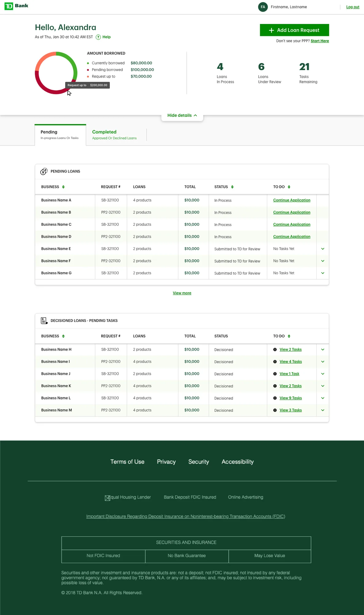Open View 3 Tasks for Business Name M

coord(291,410)
